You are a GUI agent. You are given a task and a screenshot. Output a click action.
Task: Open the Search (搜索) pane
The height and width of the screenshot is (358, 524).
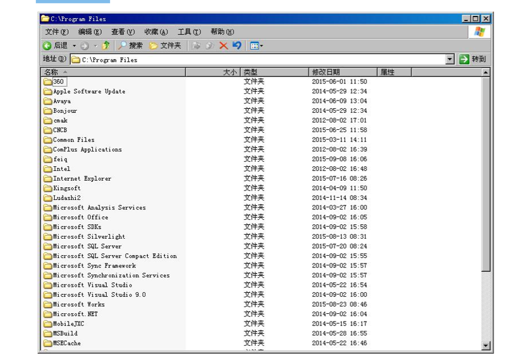tap(131, 45)
